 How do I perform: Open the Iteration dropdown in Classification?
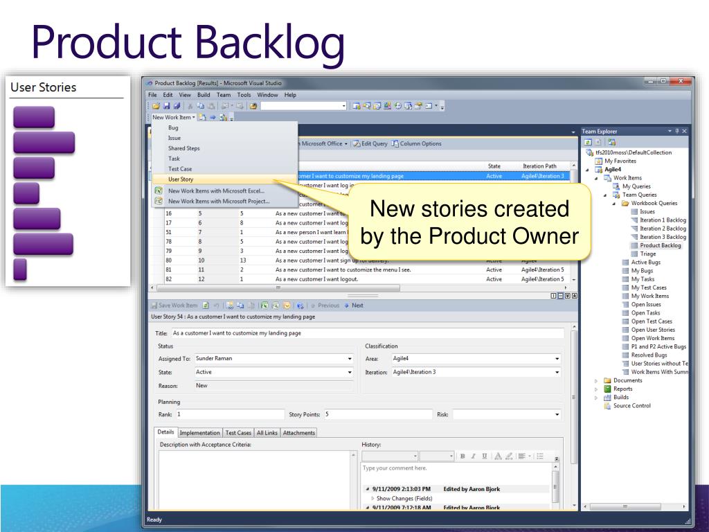557,372
